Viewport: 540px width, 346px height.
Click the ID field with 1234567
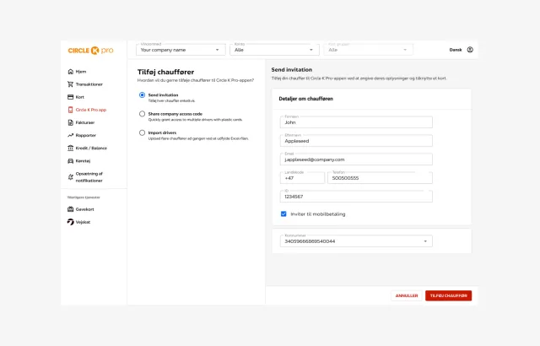coord(356,197)
